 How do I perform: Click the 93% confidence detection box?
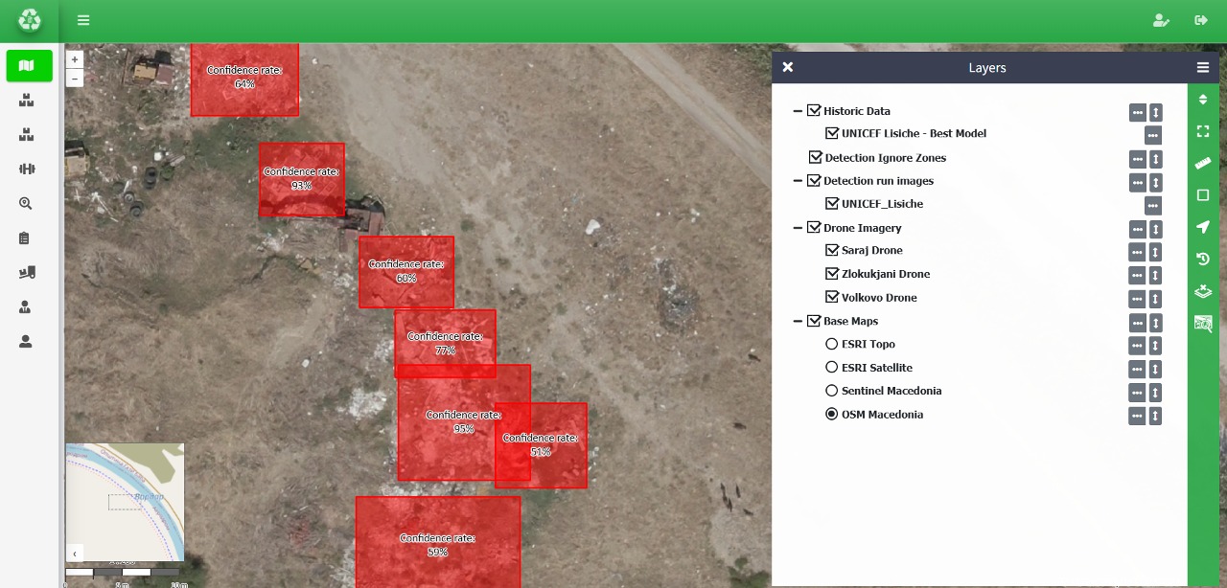point(301,179)
